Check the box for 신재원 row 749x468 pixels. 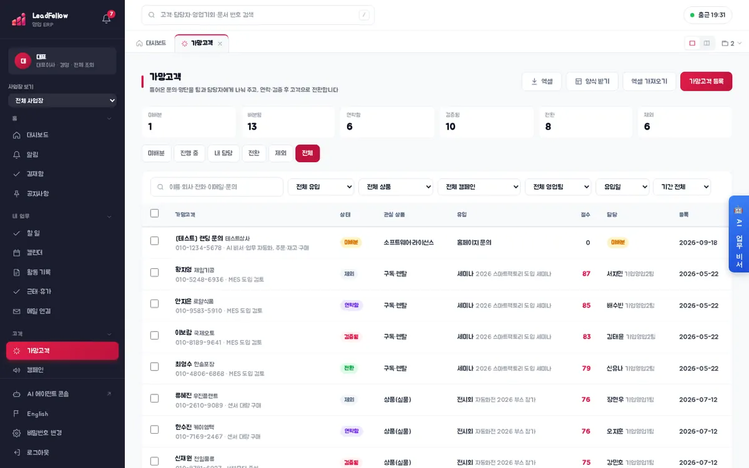tap(155, 461)
